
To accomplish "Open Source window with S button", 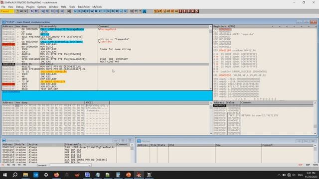I will [125, 11].
